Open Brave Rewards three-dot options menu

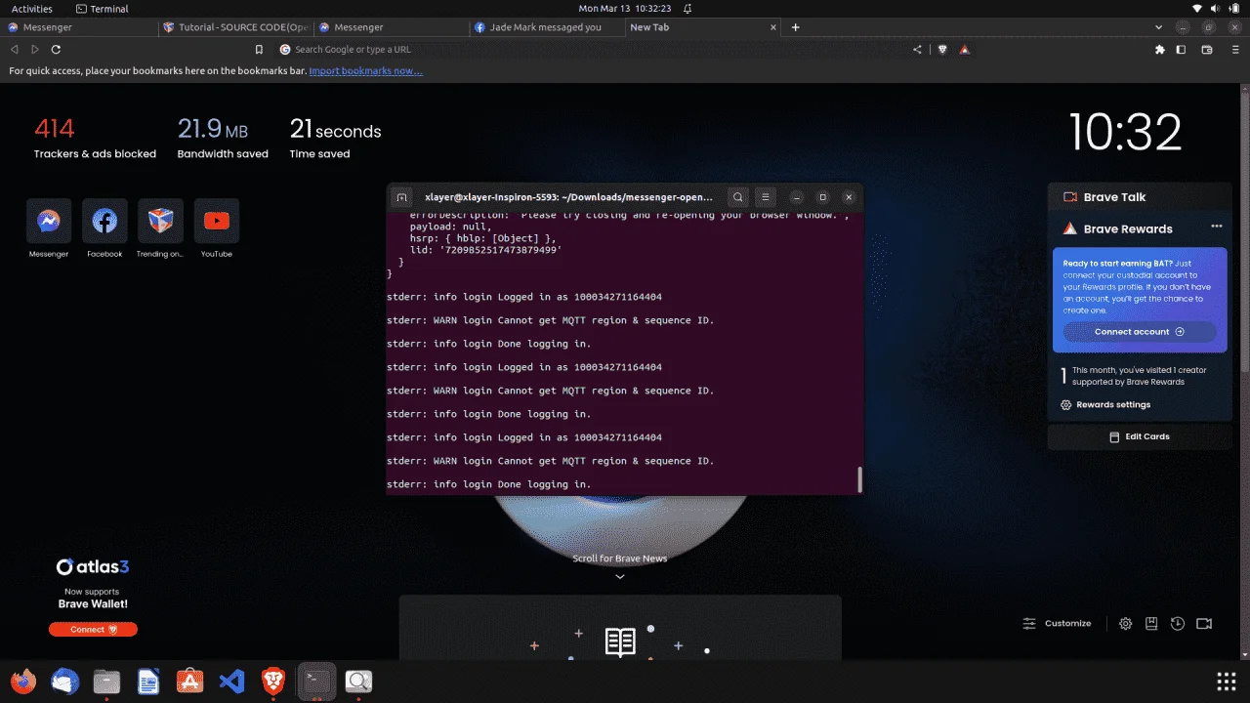point(1217,226)
